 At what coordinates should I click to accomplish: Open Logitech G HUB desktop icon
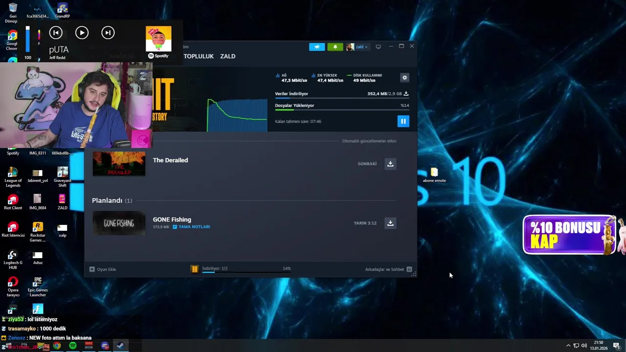coord(13,260)
